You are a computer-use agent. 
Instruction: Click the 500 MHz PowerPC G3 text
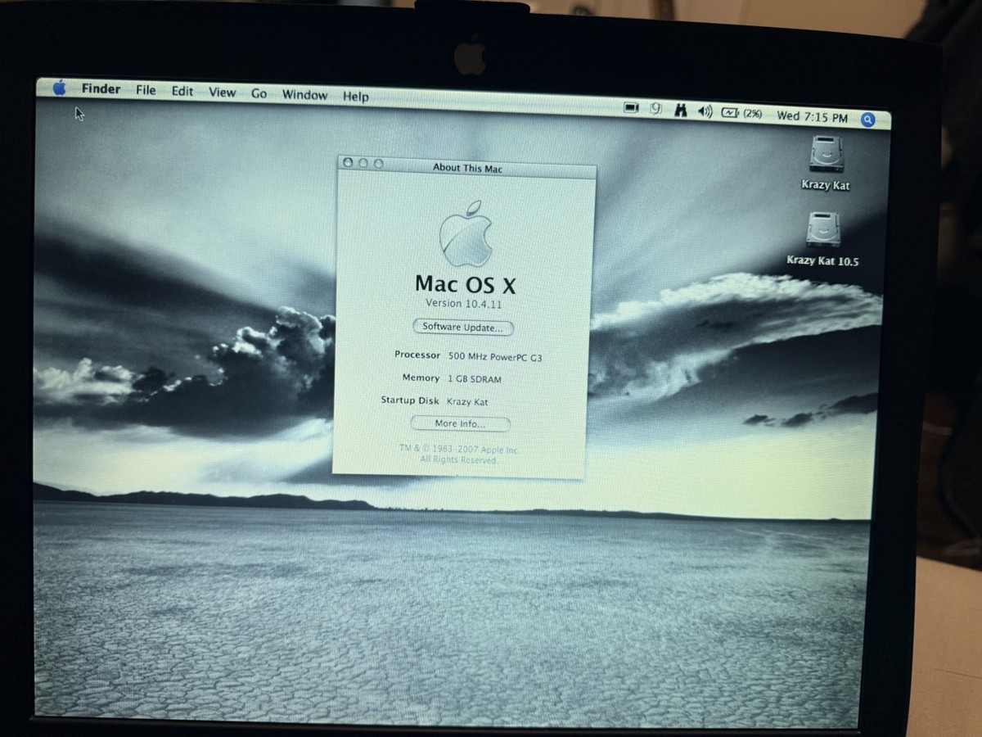point(494,357)
